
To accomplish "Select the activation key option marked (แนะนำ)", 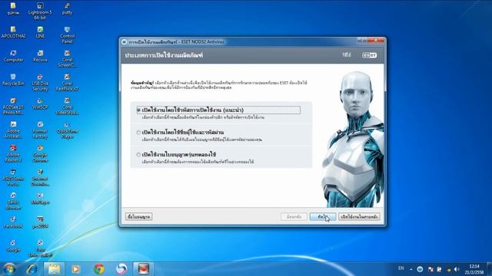I will tap(138, 110).
